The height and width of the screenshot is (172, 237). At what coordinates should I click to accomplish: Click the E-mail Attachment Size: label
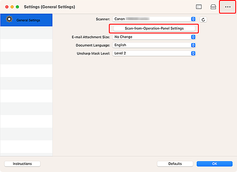[91, 37]
